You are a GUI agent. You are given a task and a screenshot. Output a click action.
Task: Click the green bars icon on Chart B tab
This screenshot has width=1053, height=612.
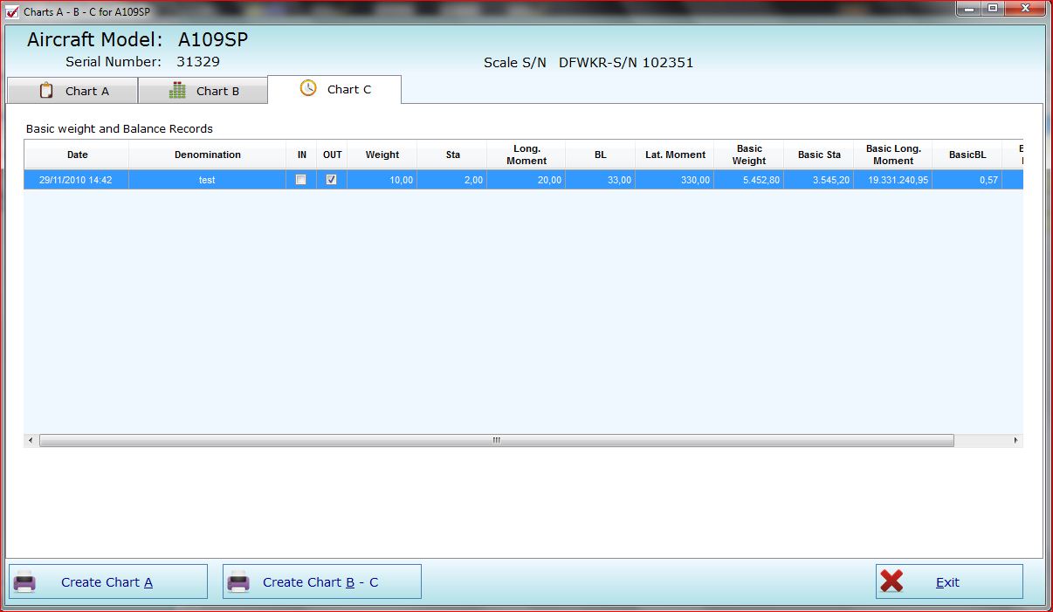tap(177, 91)
